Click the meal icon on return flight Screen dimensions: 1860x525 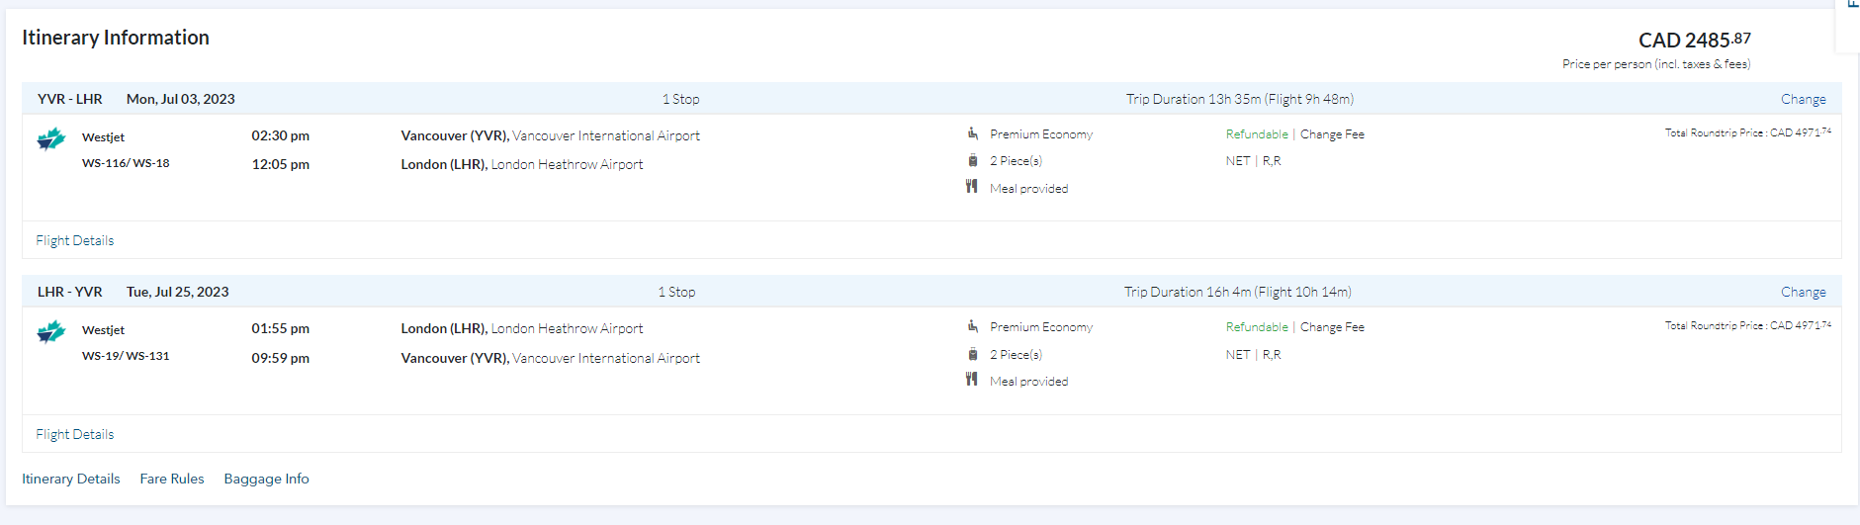click(x=972, y=380)
